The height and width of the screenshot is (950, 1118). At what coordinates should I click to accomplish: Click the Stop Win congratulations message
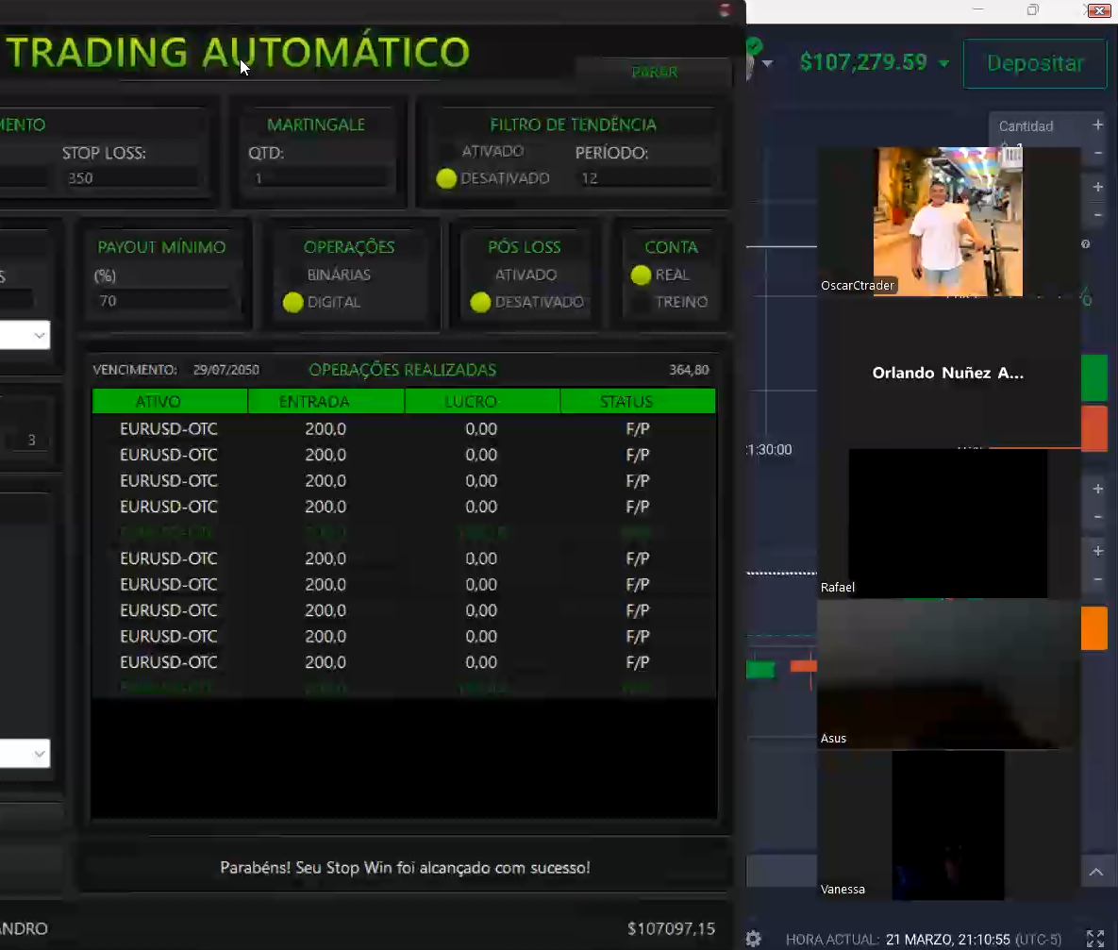[x=405, y=868]
